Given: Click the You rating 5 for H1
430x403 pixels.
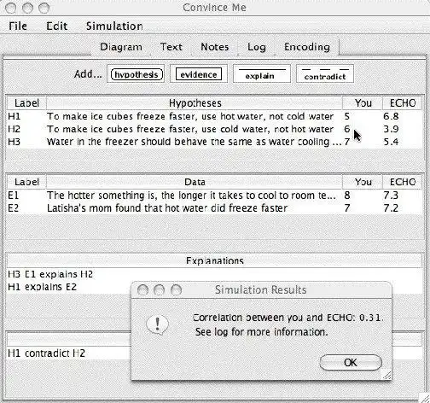Looking at the screenshot, I should point(347,116).
